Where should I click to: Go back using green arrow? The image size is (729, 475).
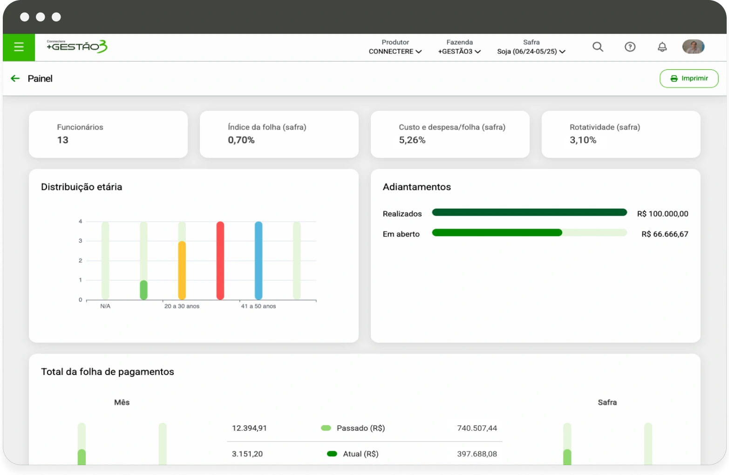tap(15, 79)
